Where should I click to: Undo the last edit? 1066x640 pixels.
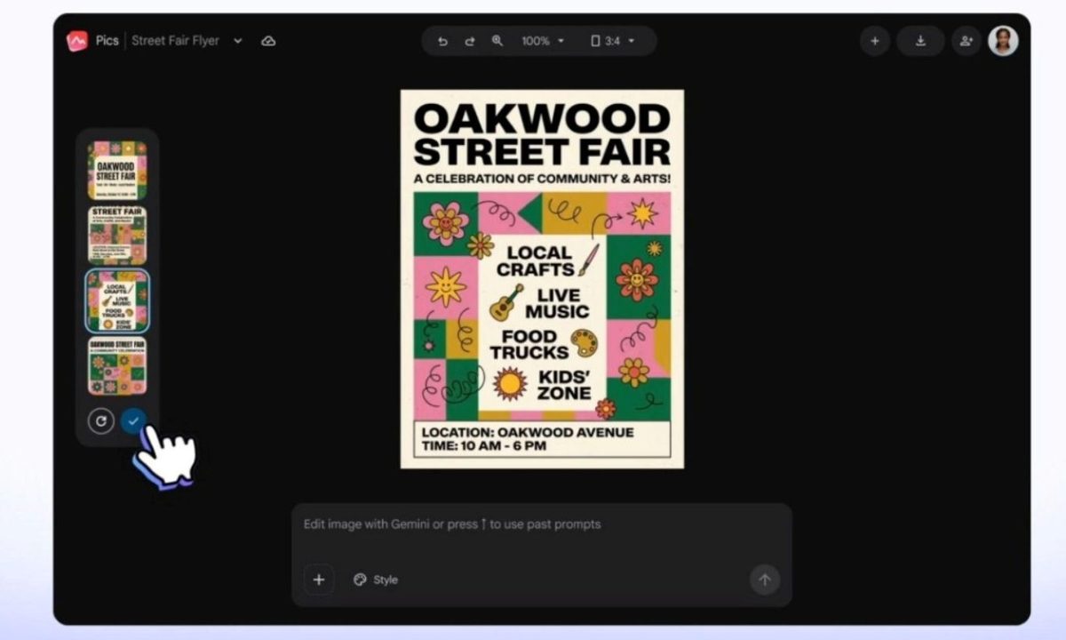coord(443,41)
